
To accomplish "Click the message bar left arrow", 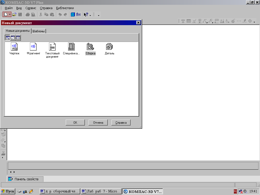I will [x=11, y=172].
